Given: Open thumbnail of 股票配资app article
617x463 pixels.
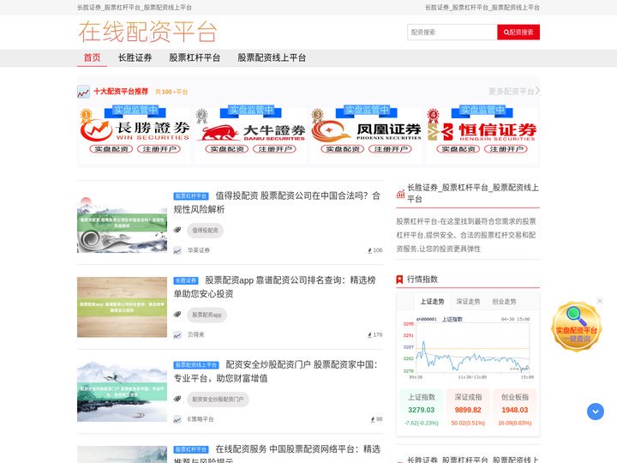Looking at the screenshot, I should tap(122, 307).
